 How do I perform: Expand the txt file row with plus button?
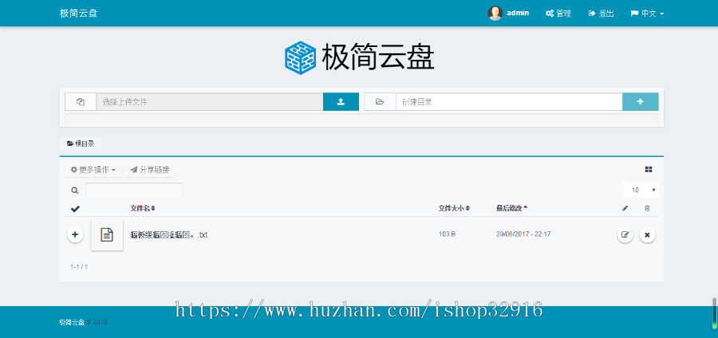pyautogui.click(x=75, y=235)
